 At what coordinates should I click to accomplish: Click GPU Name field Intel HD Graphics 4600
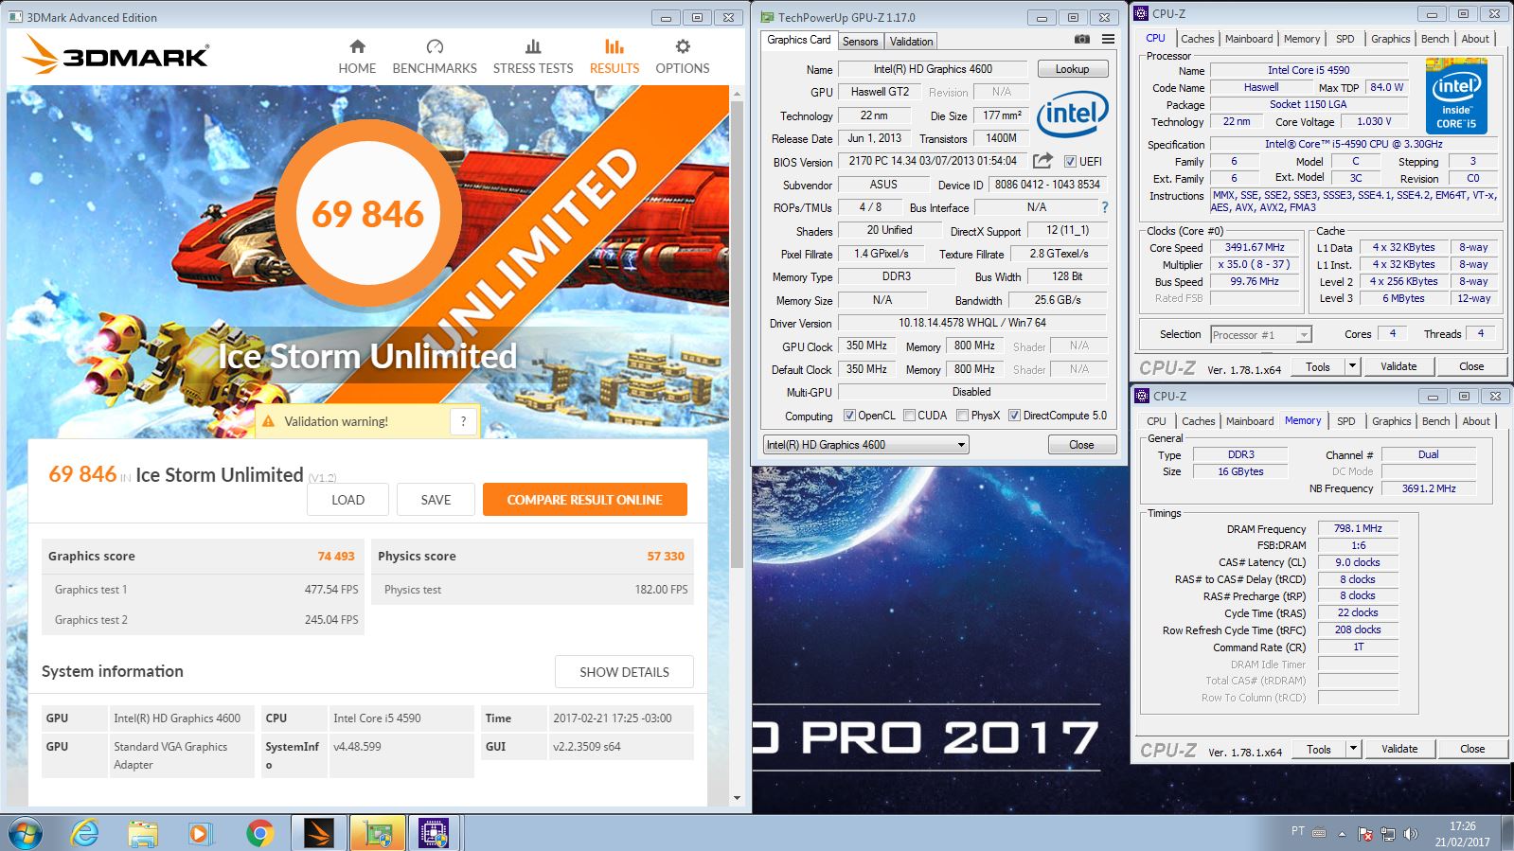933,69
